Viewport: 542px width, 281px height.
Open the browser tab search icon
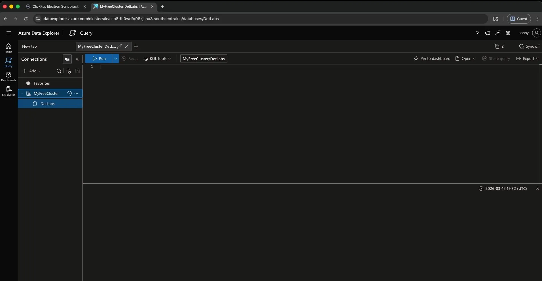pos(496,19)
